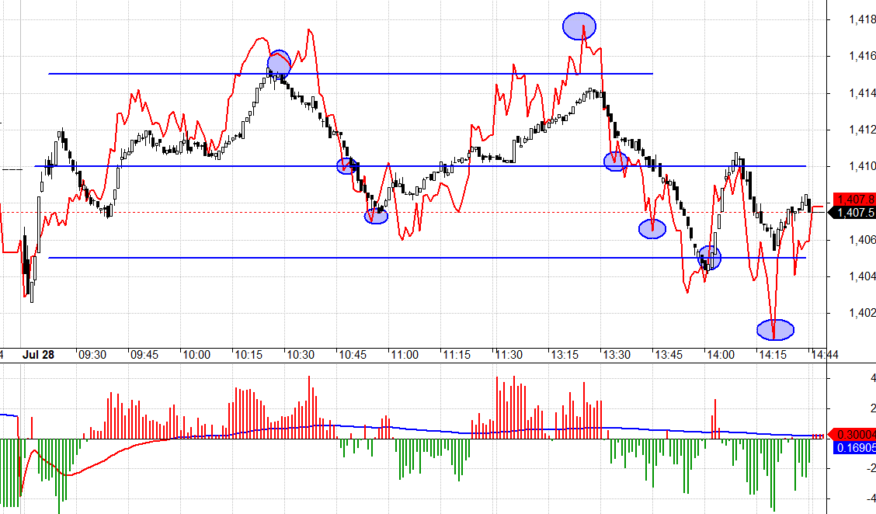Select the small ellipse at 10:45 on the 1,410 line

[x=346, y=165]
